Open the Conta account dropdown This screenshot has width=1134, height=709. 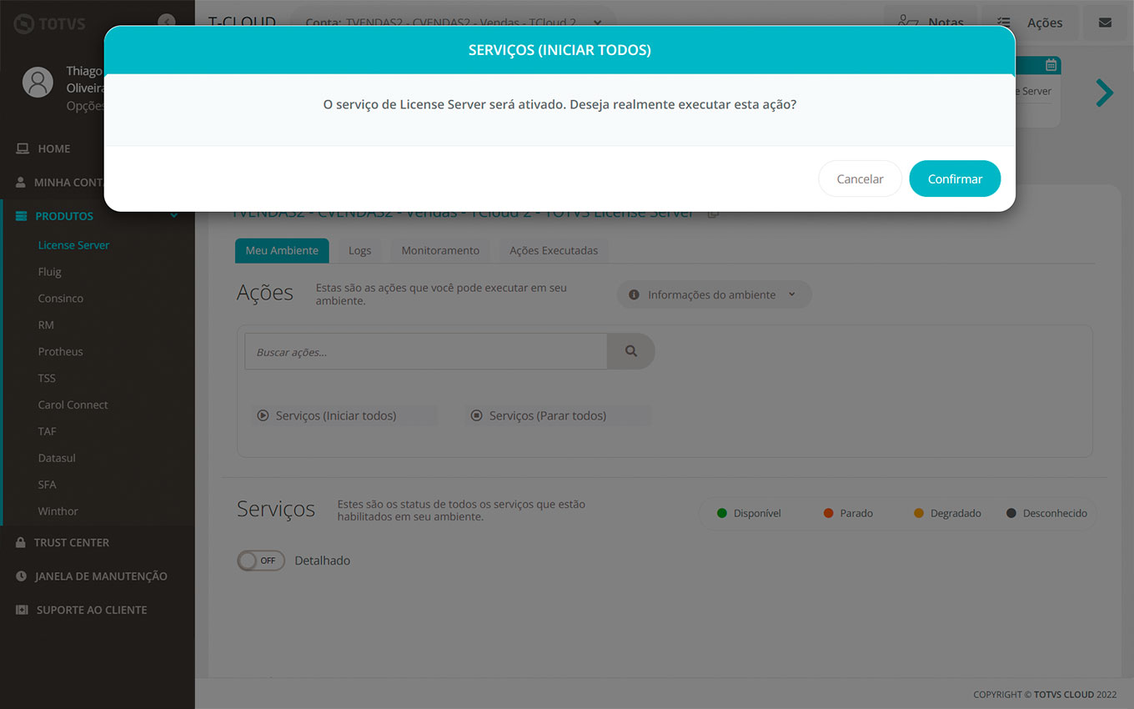[x=454, y=23]
